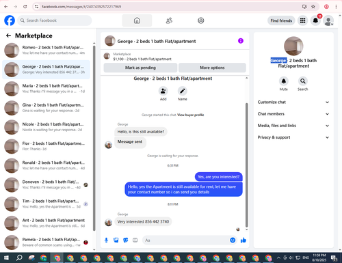The width and height of the screenshot is (342, 263).
Task: Open Windows Start button
Action: point(6,258)
